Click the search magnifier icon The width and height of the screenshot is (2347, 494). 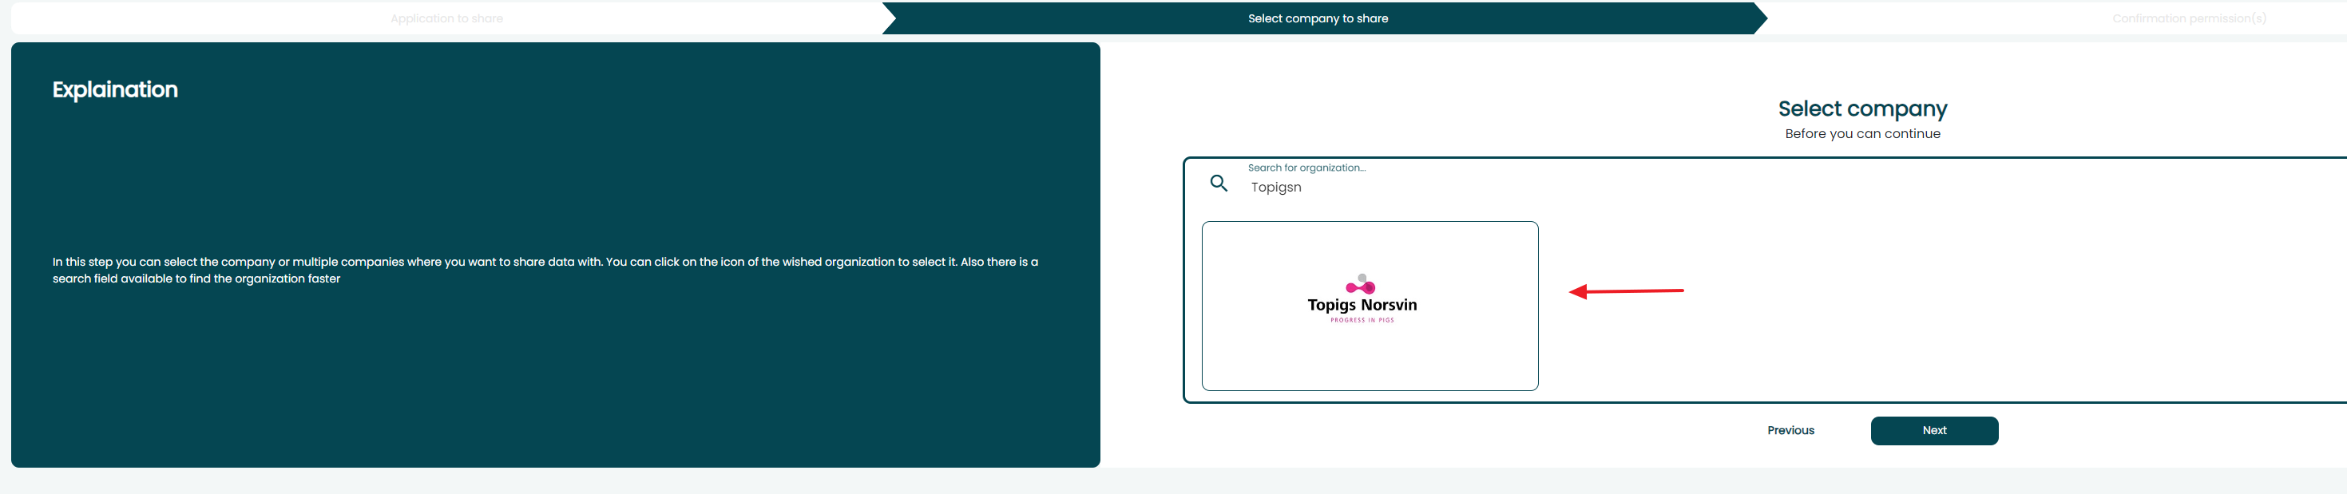coord(1218,184)
